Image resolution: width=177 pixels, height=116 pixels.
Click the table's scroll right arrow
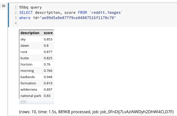point(25,102)
